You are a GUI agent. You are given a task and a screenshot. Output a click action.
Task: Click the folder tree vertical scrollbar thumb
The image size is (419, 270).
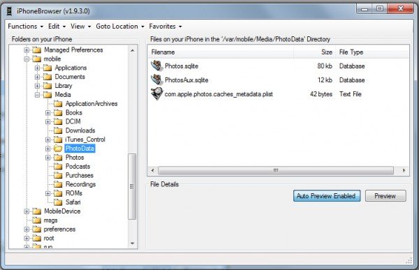point(132,186)
